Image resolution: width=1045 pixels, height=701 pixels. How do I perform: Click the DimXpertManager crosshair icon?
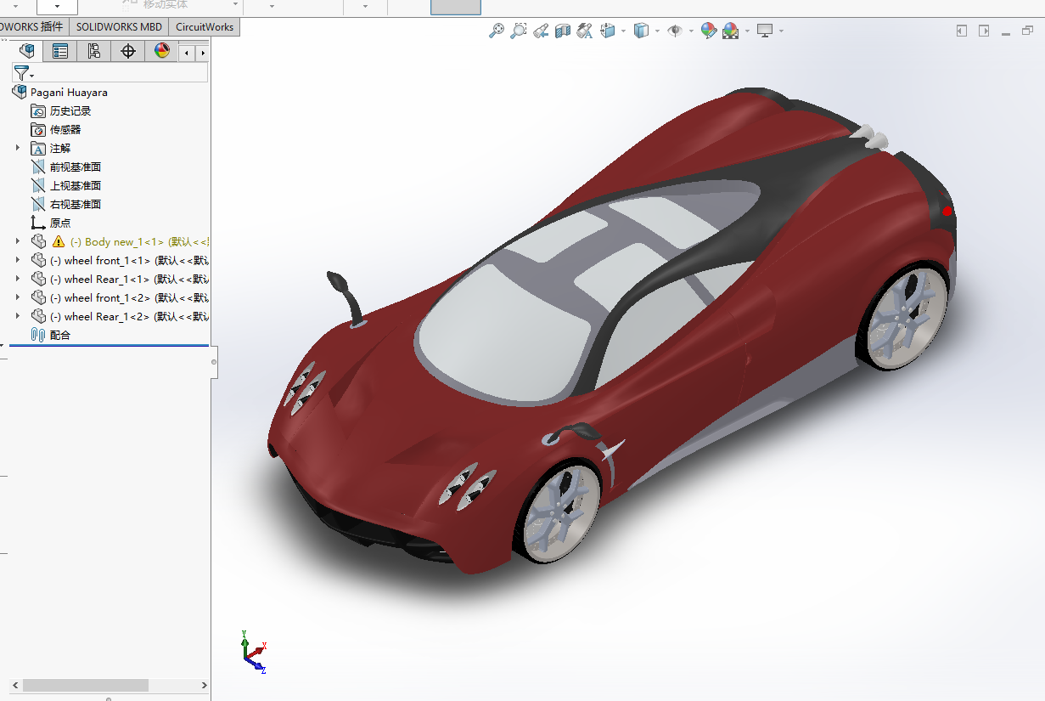(x=127, y=51)
